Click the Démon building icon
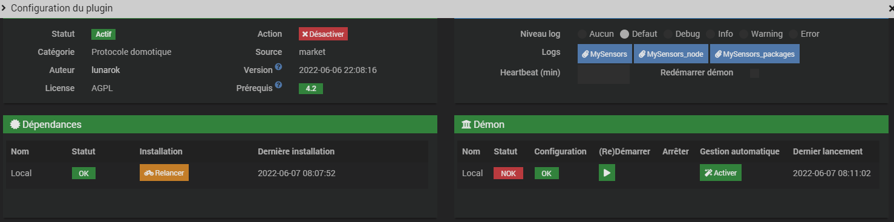Image resolution: width=894 pixels, height=222 pixels. (x=466, y=124)
